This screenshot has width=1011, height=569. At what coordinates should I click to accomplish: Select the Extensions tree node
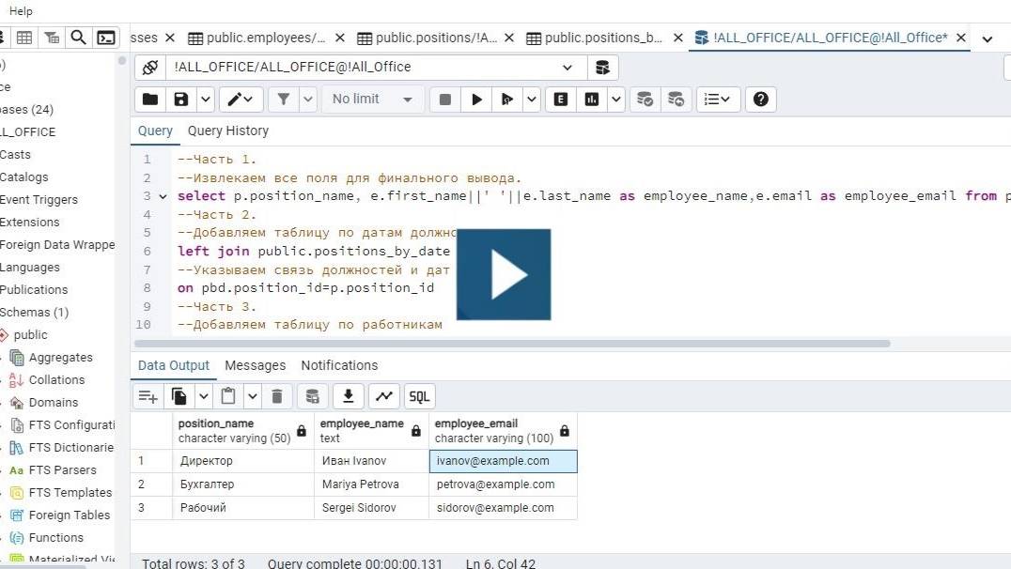pyautogui.click(x=30, y=223)
